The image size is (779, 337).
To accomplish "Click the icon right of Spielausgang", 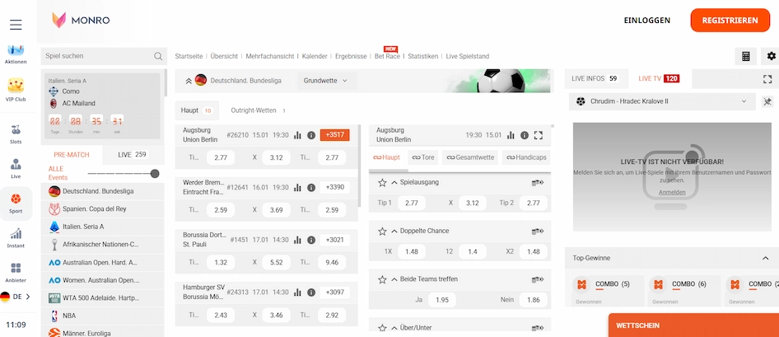I will (x=538, y=182).
